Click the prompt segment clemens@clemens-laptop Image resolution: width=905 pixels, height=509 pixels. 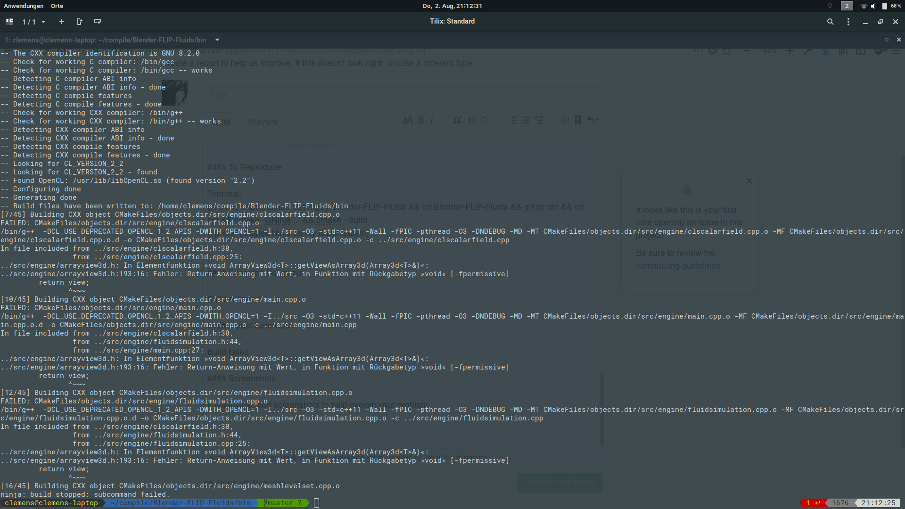[51, 503]
